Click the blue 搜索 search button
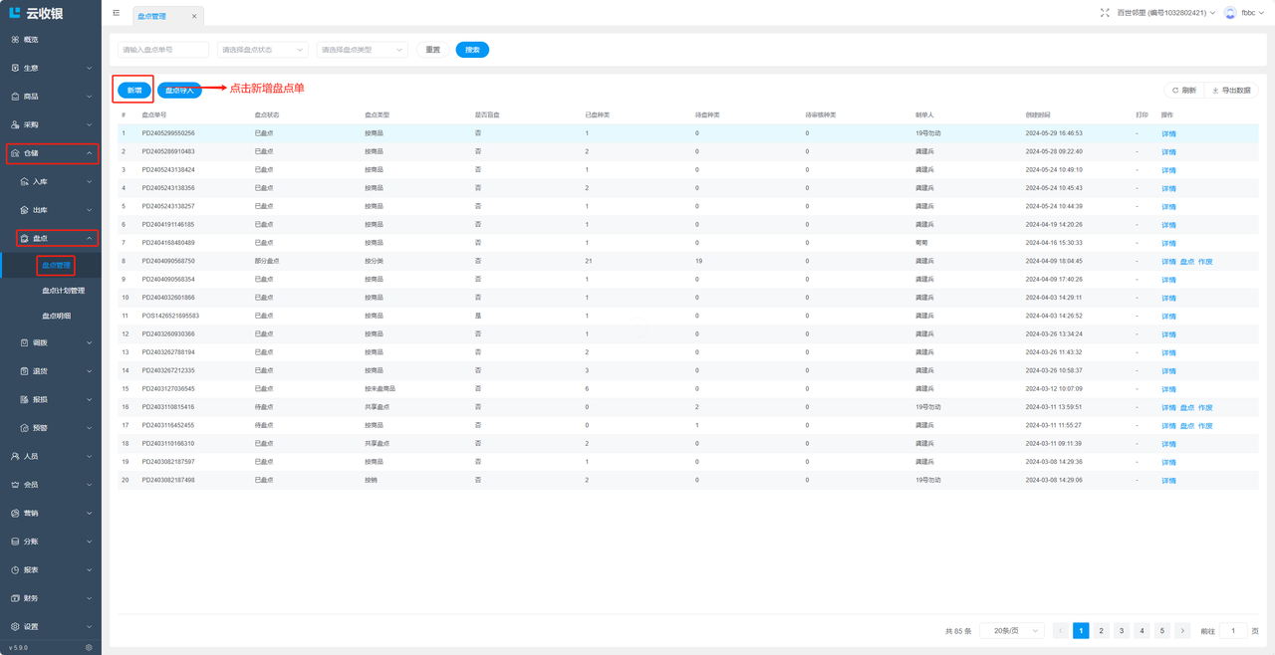1275x655 pixels. (472, 50)
